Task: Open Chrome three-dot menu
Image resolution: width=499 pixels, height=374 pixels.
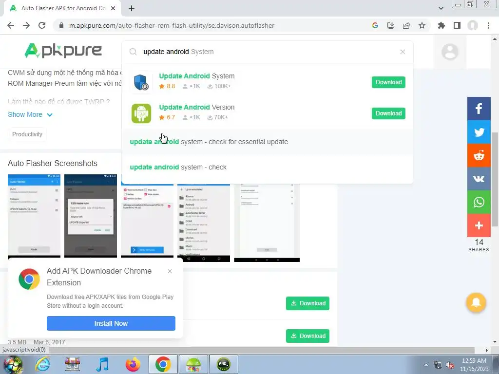Action: (488, 25)
